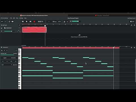
Task: Click the Quantize button
Action: point(15,65)
